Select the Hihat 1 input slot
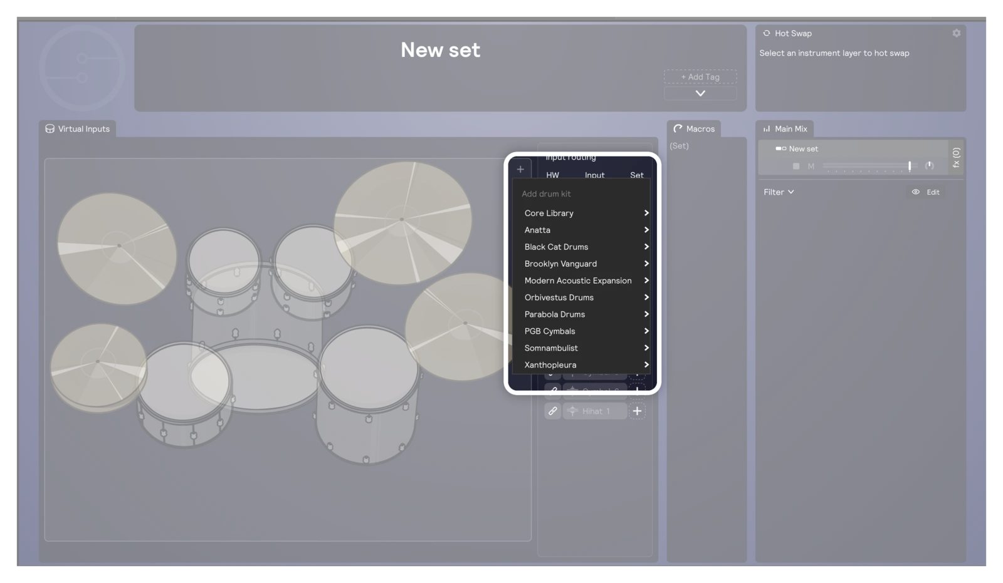Screen dimensions: 1003x583 (x=595, y=411)
